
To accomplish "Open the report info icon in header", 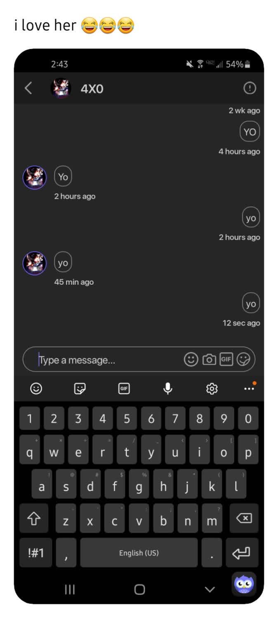I will [x=250, y=88].
